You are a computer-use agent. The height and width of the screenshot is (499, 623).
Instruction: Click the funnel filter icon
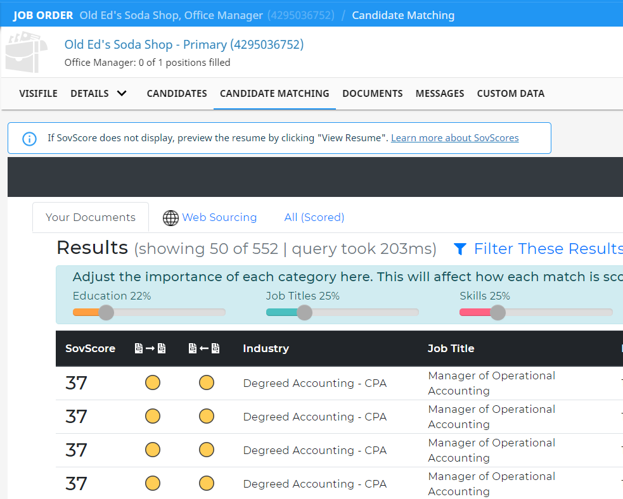(459, 249)
